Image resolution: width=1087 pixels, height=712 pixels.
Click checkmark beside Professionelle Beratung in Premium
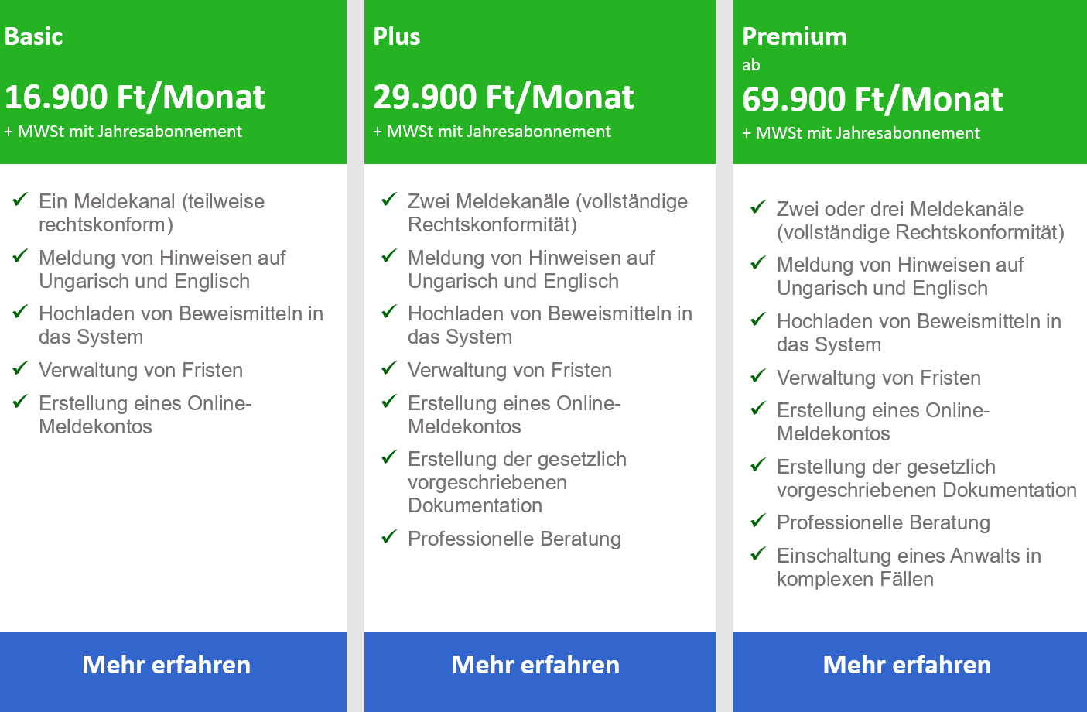(758, 521)
